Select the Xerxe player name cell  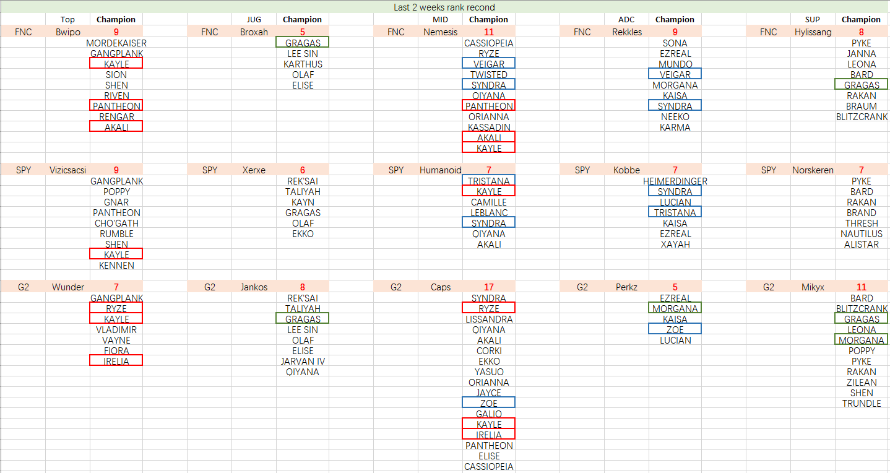(x=254, y=170)
